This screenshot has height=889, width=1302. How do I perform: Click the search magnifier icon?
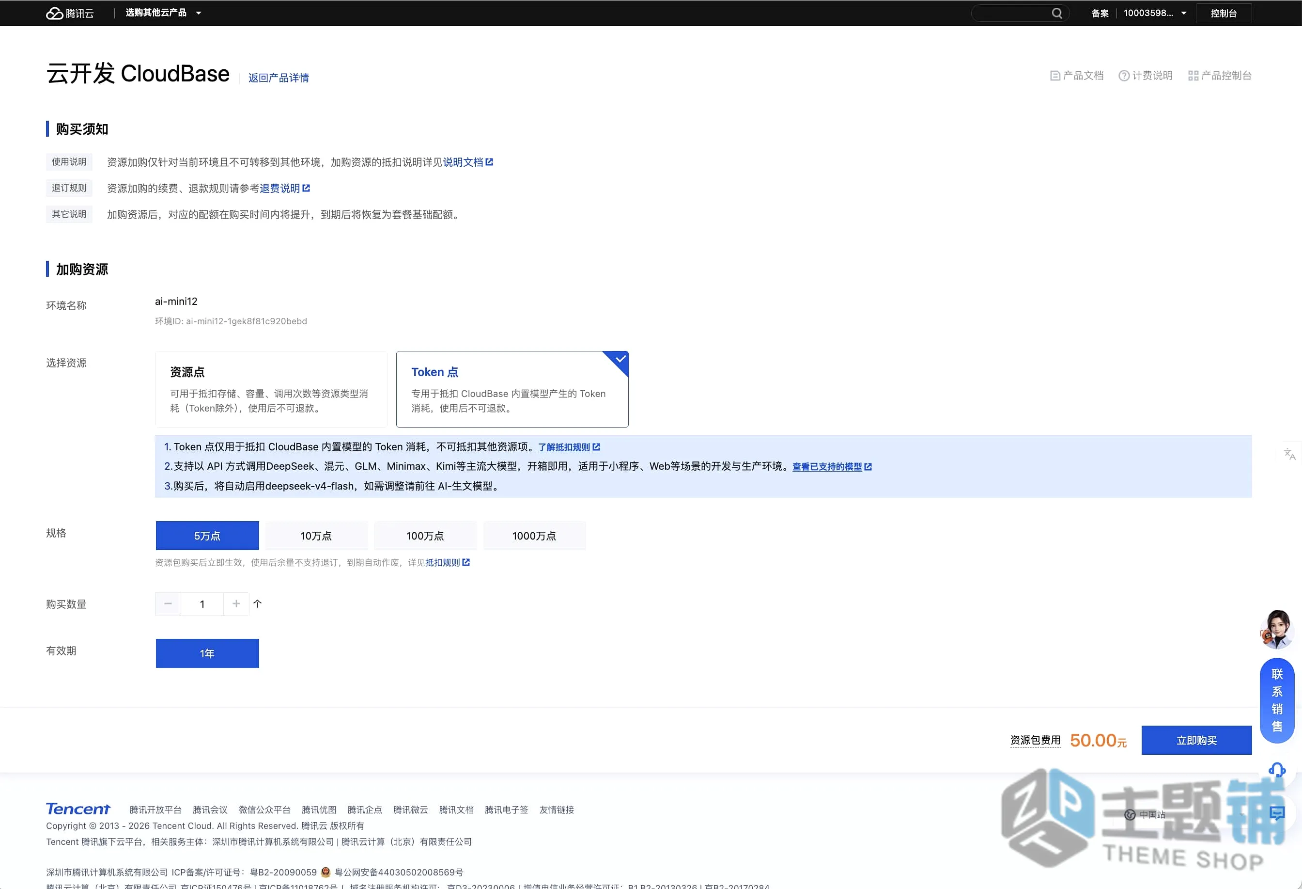pos(1056,13)
